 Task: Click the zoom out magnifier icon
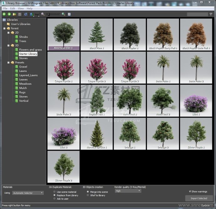click(43, 14)
